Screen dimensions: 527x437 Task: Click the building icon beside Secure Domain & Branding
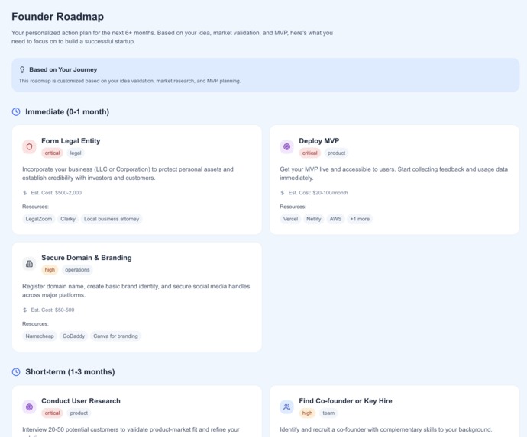point(29,264)
